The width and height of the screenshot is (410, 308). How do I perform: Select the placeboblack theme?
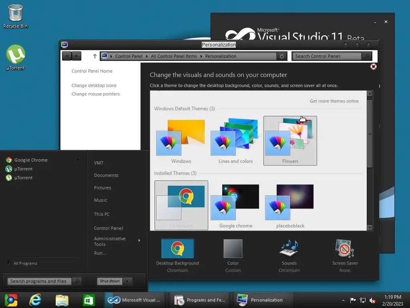(x=290, y=205)
